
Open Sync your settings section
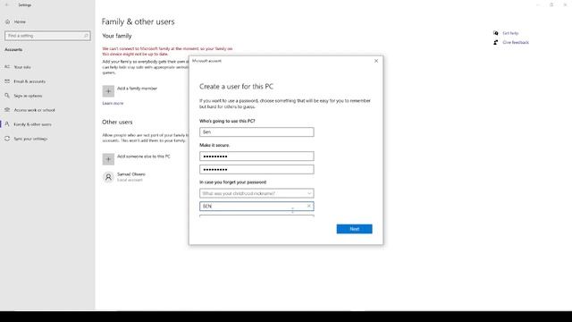(x=30, y=139)
